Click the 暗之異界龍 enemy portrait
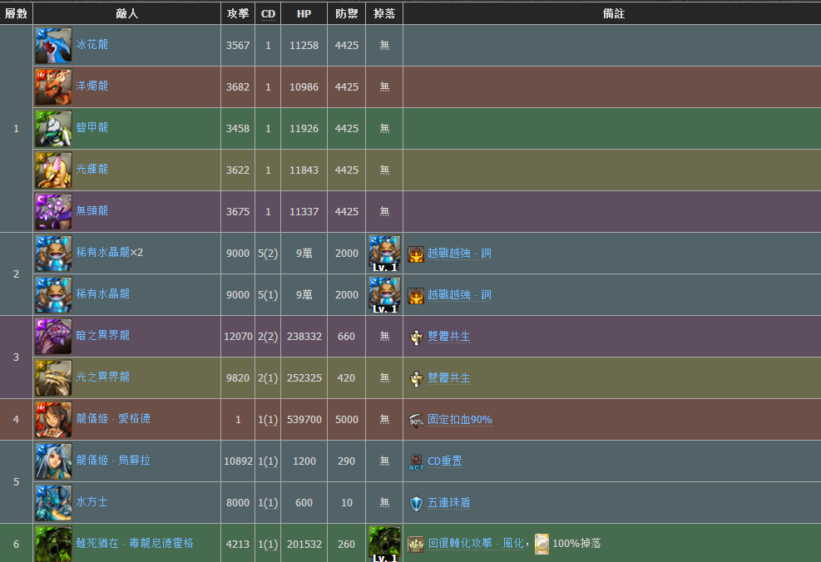The image size is (821, 562). [53, 336]
